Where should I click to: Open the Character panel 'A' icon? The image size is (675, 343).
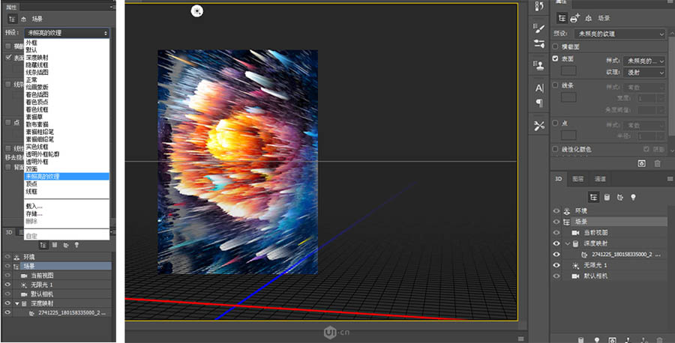pos(539,88)
